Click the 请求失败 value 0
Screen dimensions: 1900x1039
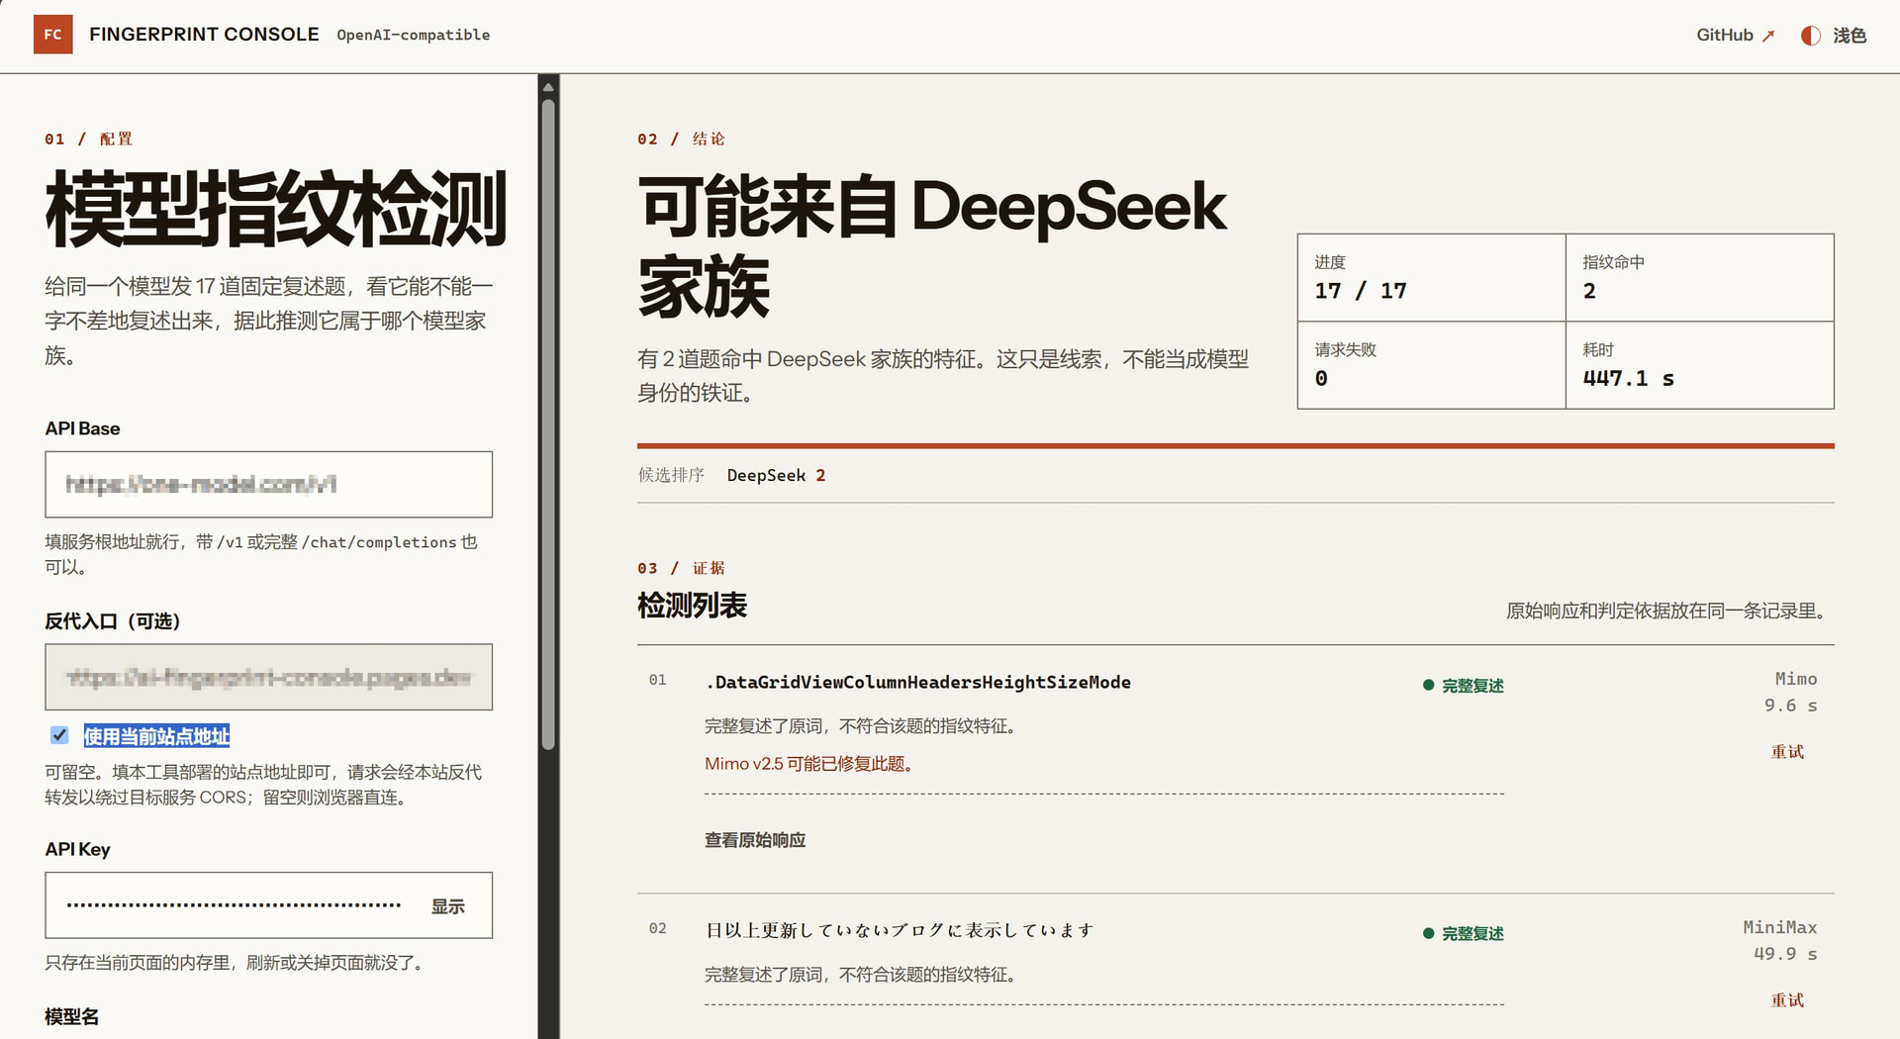pos(1321,378)
